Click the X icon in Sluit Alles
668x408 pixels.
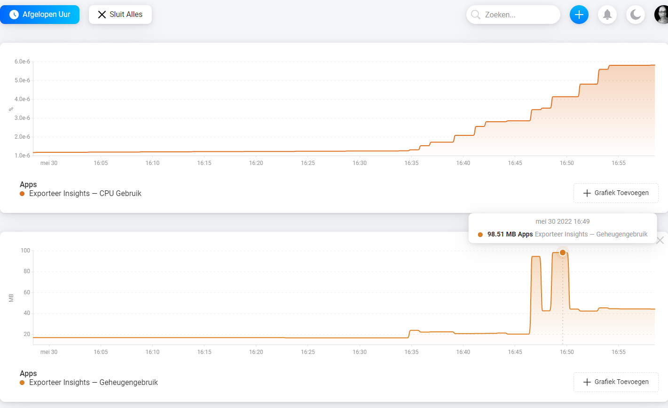pos(102,15)
